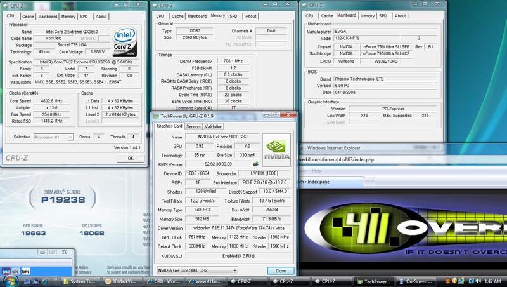
Task: Open the volume tray icon
Action: pyautogui.click(x=478, y=281)
